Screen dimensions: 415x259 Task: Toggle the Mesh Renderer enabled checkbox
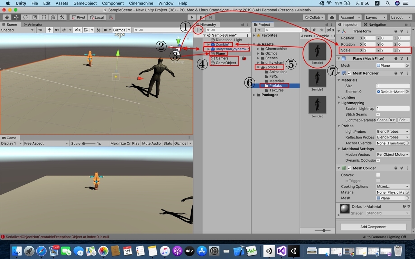click(350, 73)
